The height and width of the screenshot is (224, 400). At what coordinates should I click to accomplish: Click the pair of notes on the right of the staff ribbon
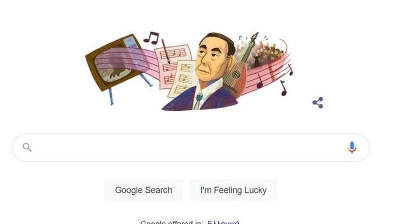coord(274,76)
